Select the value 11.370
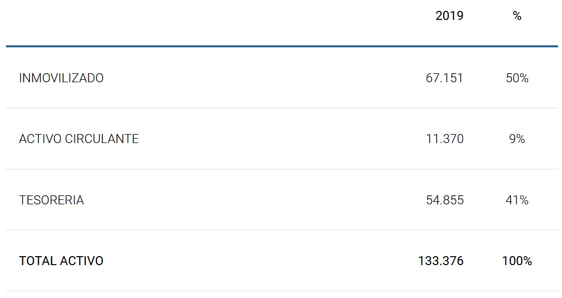Image resolution: width=562 pixels, height=298 pixels. pyautogui.click(x=444, y=139)
